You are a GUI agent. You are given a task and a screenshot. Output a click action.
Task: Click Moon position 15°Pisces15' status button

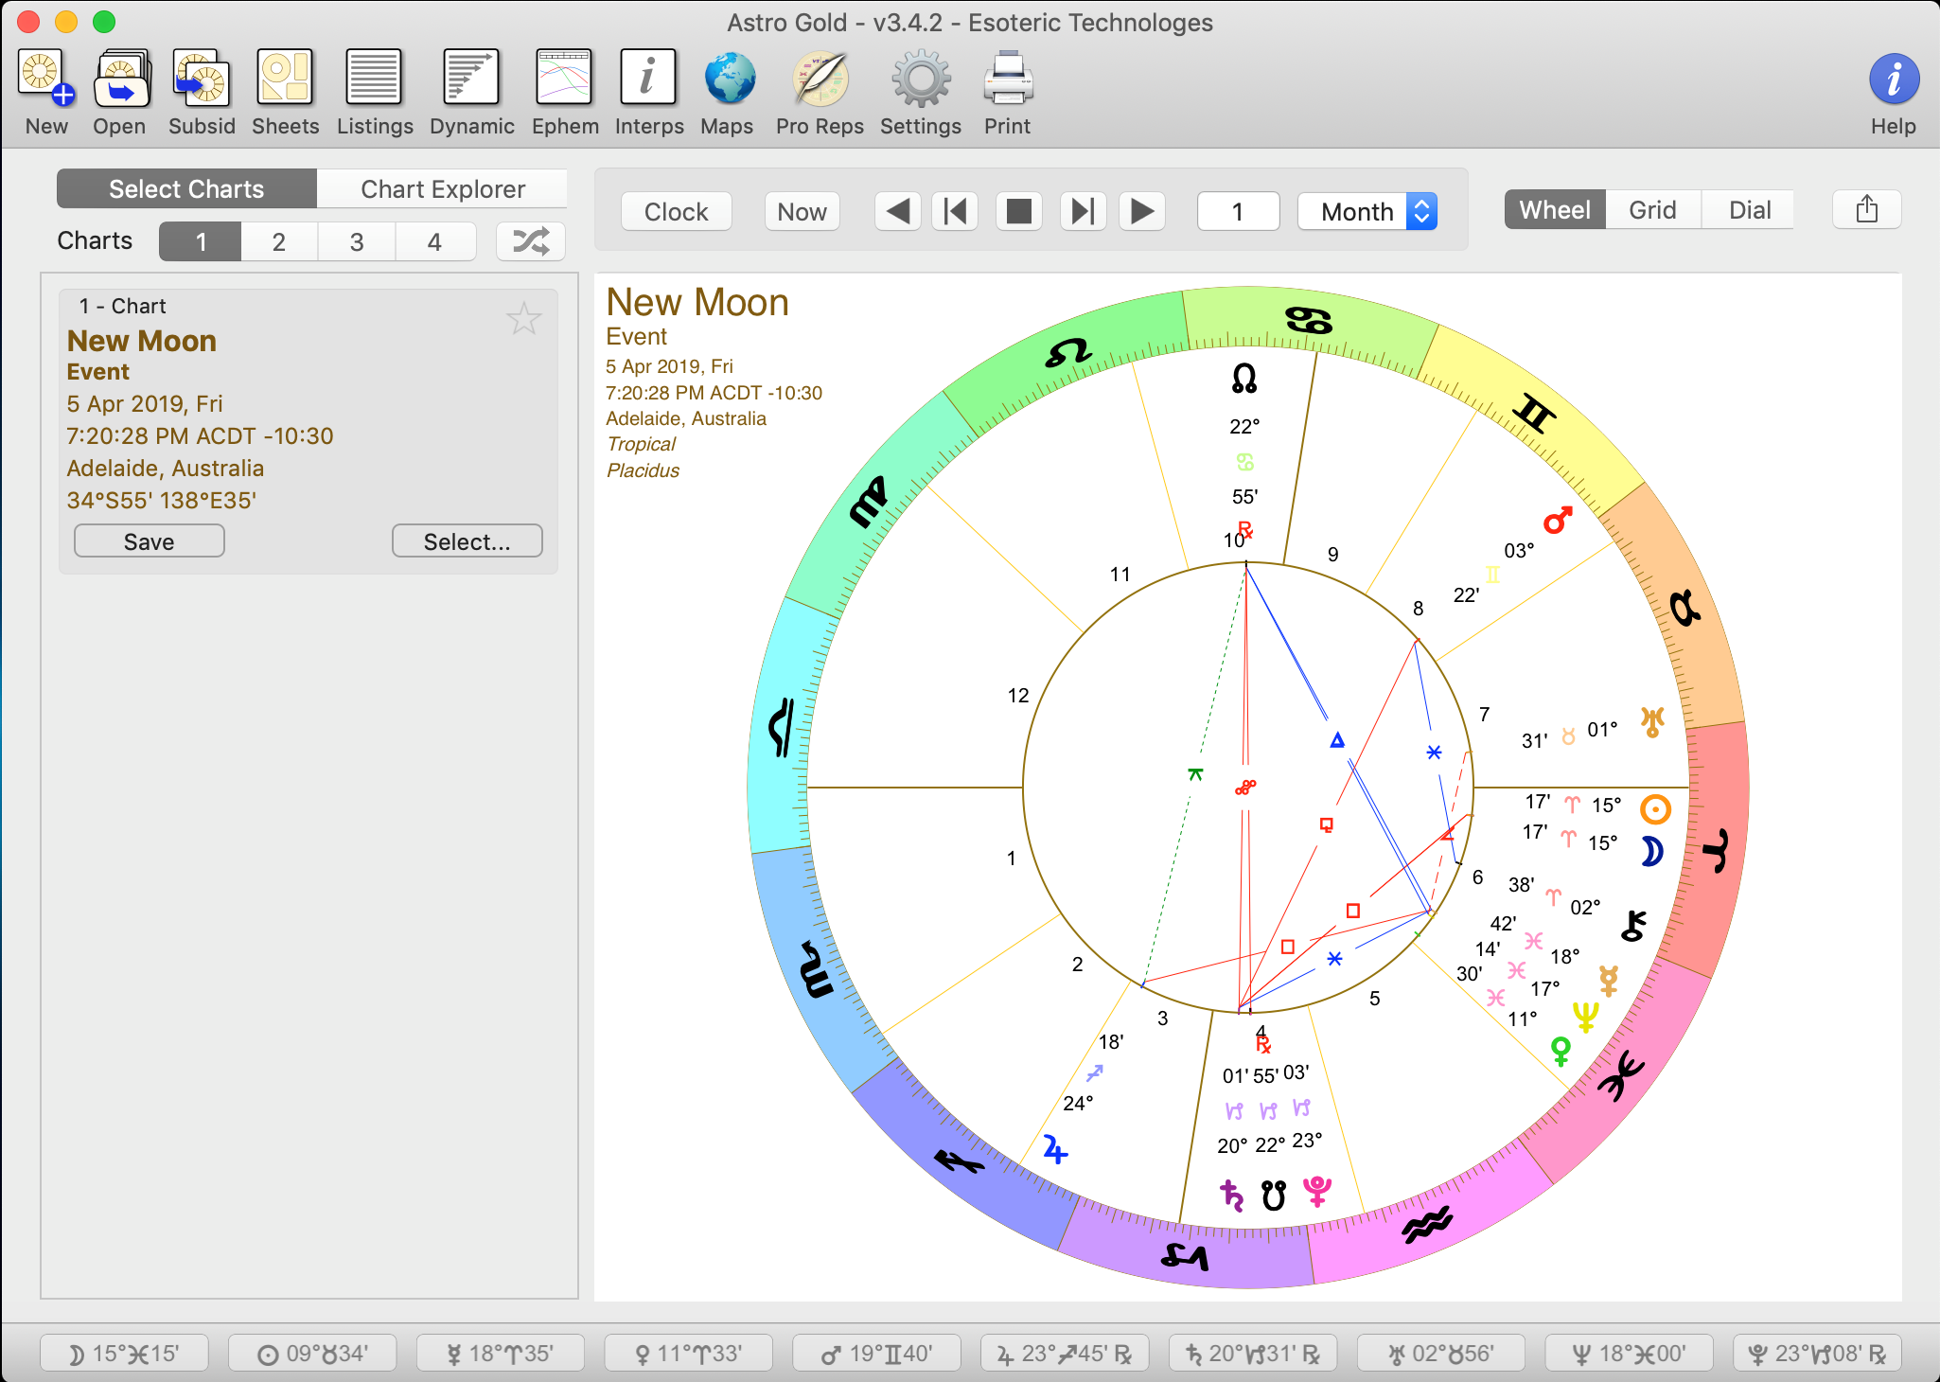coord(124,1354)
